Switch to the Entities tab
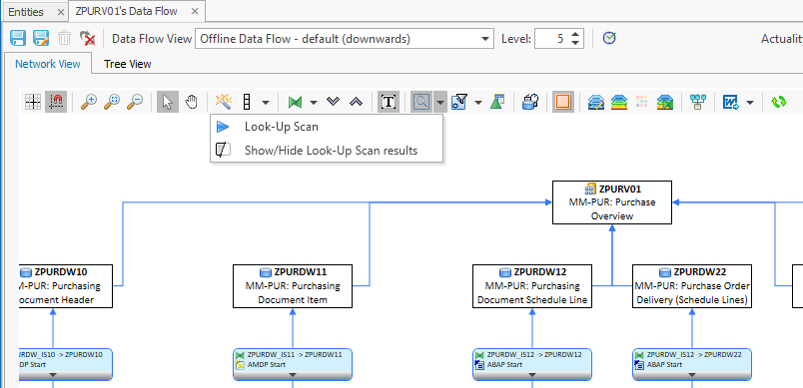The image size is (803, 388). 26,12
